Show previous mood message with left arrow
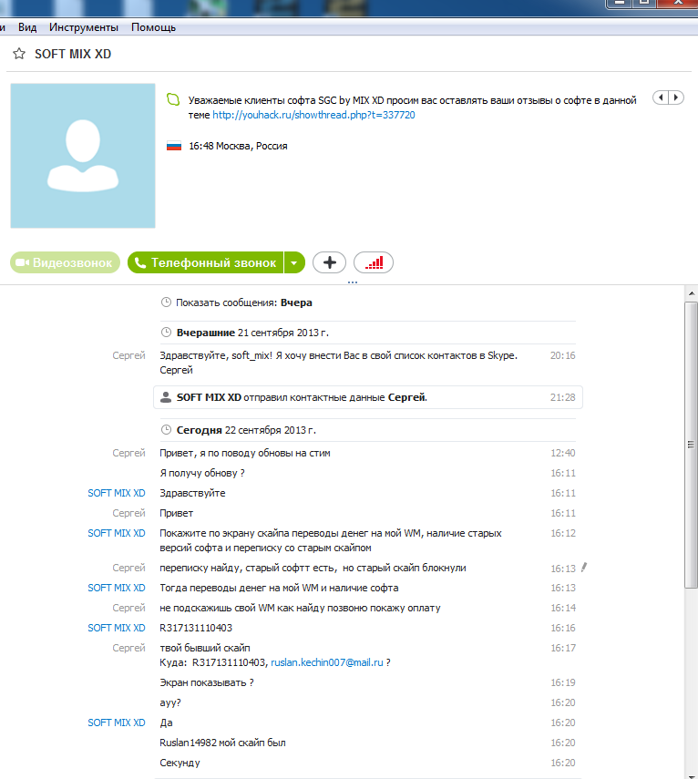This screenshot has height=779, width=698. click(661, 97)
